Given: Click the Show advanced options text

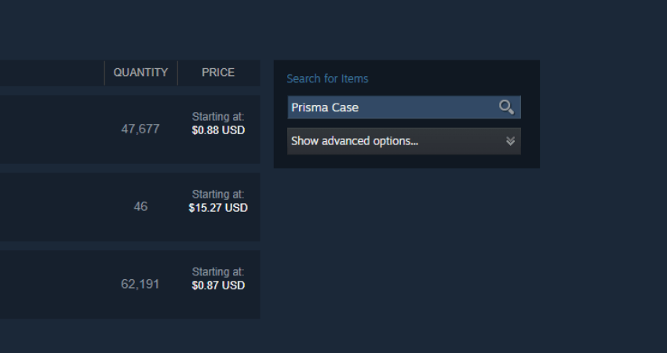Looking at the screenshot, I should point(355,141).
